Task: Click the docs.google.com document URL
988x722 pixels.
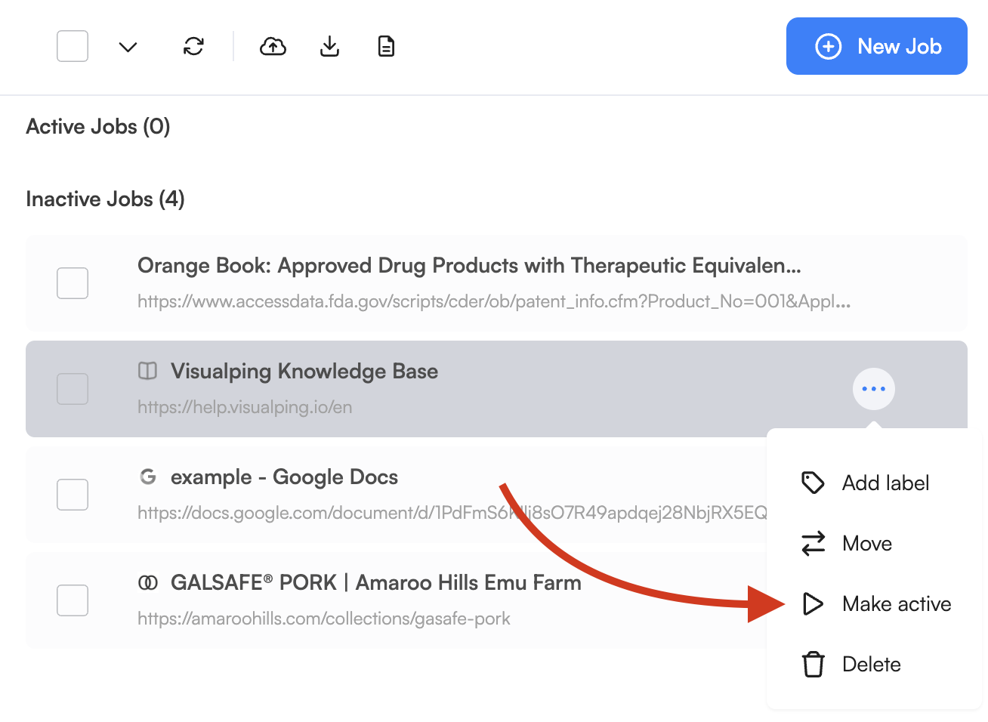Action: tap(452, 513)
